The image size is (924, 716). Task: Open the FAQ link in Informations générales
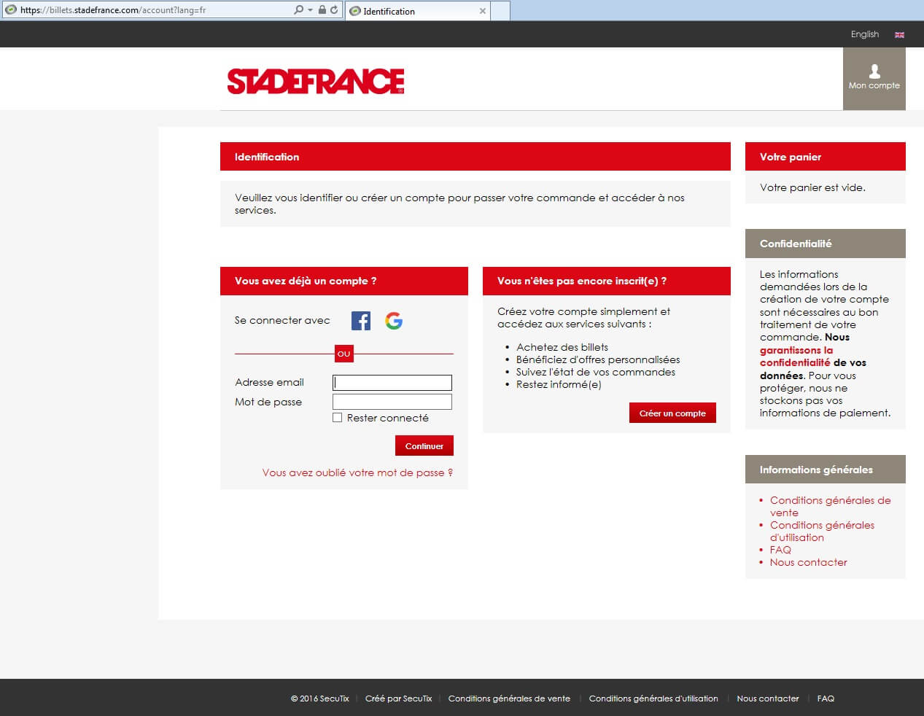tap(780, 550)
